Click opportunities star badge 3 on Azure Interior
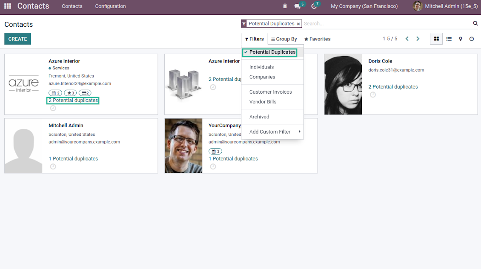Viewport: 481px width, 269px height. coord(70,93)
